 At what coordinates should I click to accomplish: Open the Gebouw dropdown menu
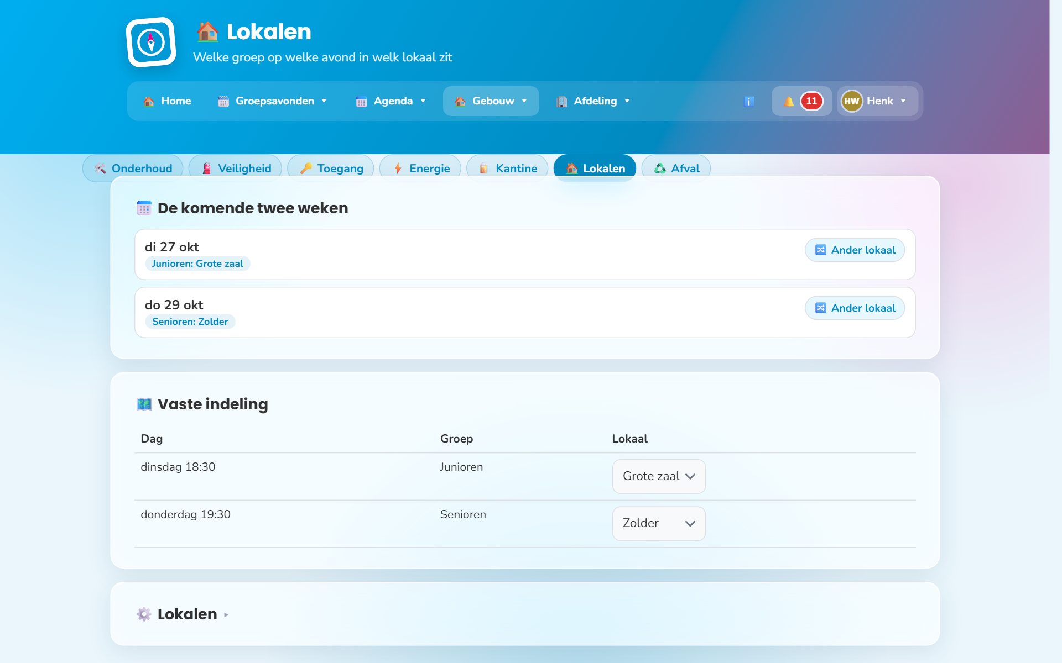pos(491,101)
